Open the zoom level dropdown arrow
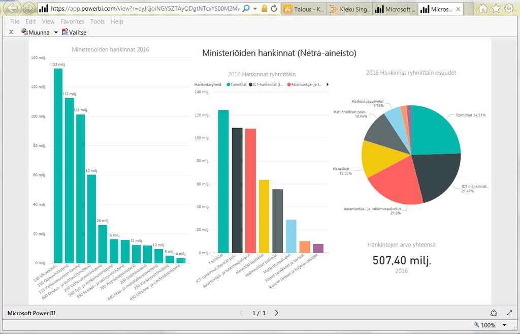 point(504,325)
